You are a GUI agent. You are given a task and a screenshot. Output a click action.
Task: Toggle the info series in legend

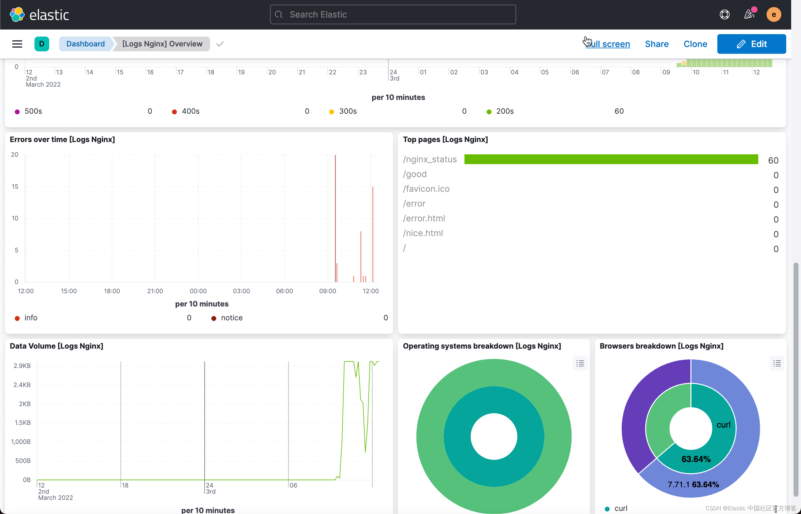point(31,318)
